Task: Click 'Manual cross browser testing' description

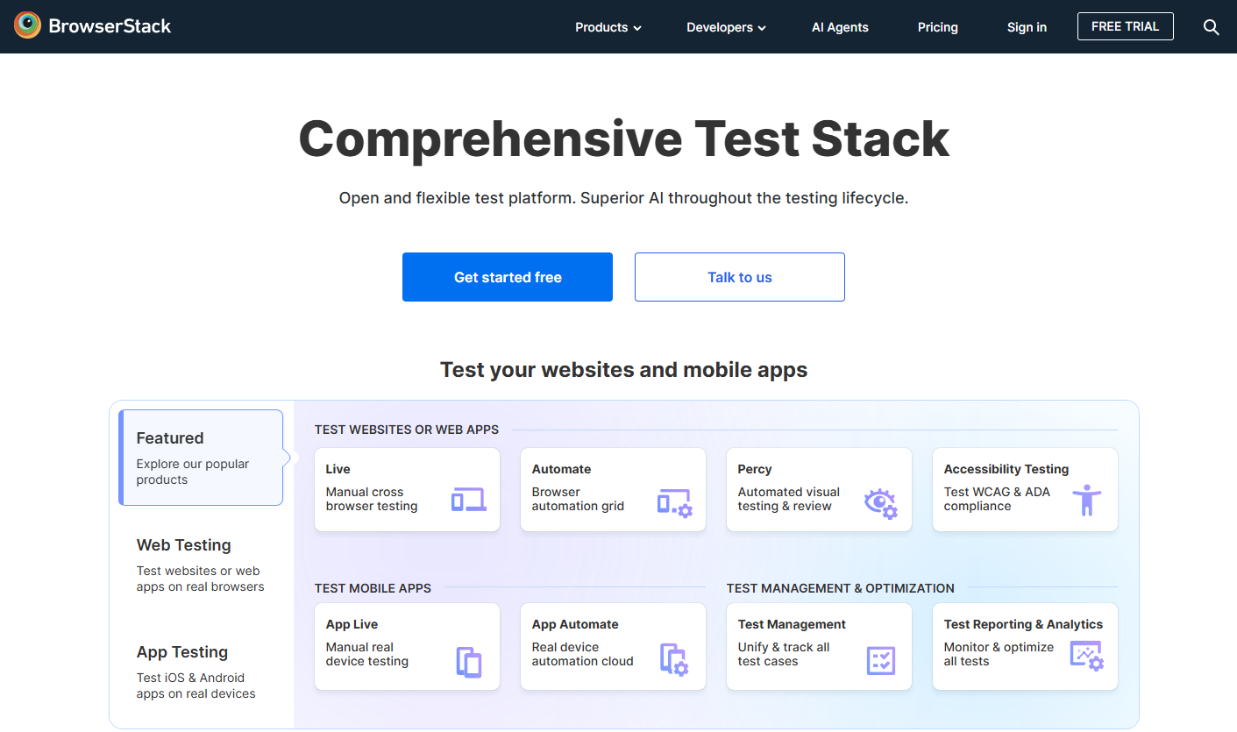Action: (x=372, y=499)
